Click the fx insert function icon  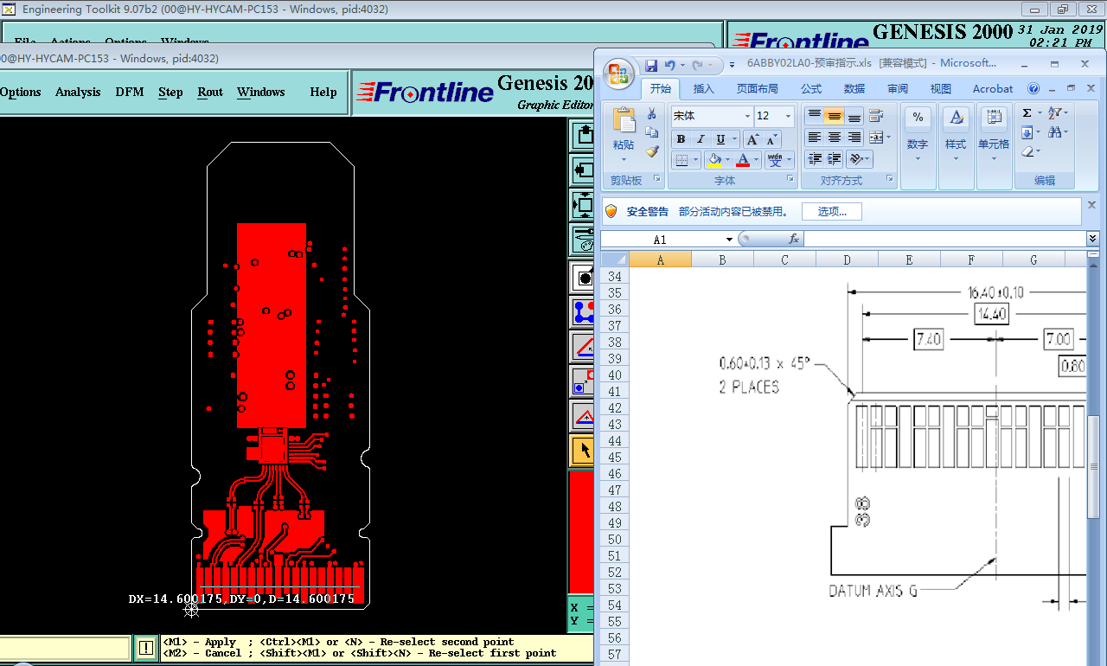[x=794, y=239]
